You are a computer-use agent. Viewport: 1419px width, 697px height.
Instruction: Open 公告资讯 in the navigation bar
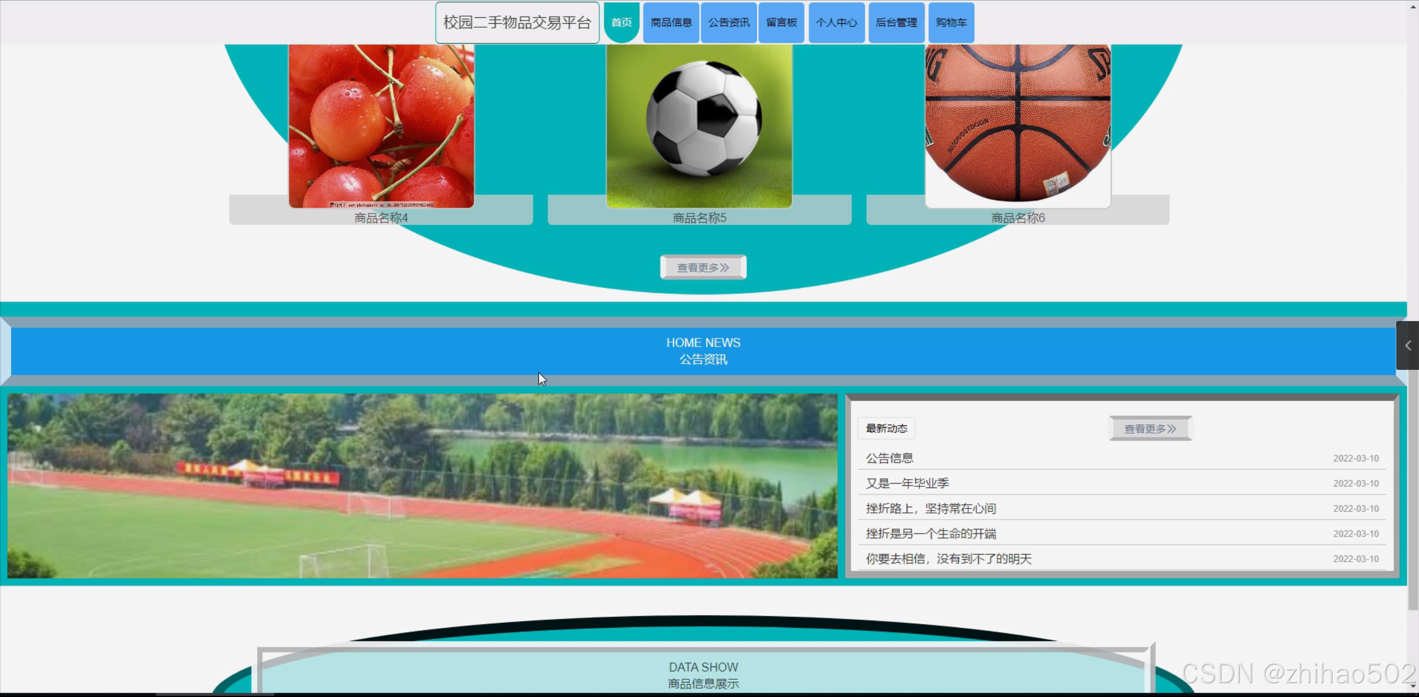729,22
